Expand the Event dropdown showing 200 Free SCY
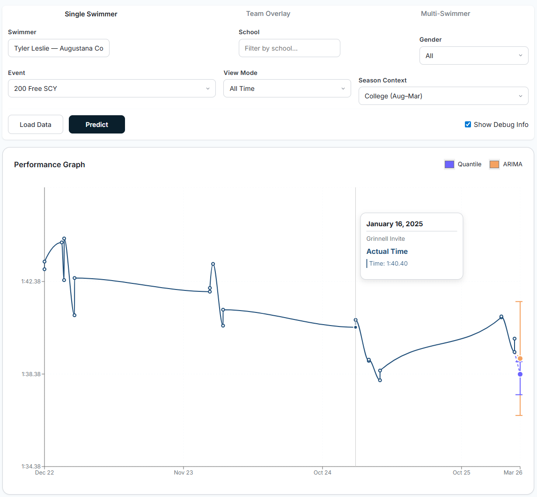 tap(111, 89)
